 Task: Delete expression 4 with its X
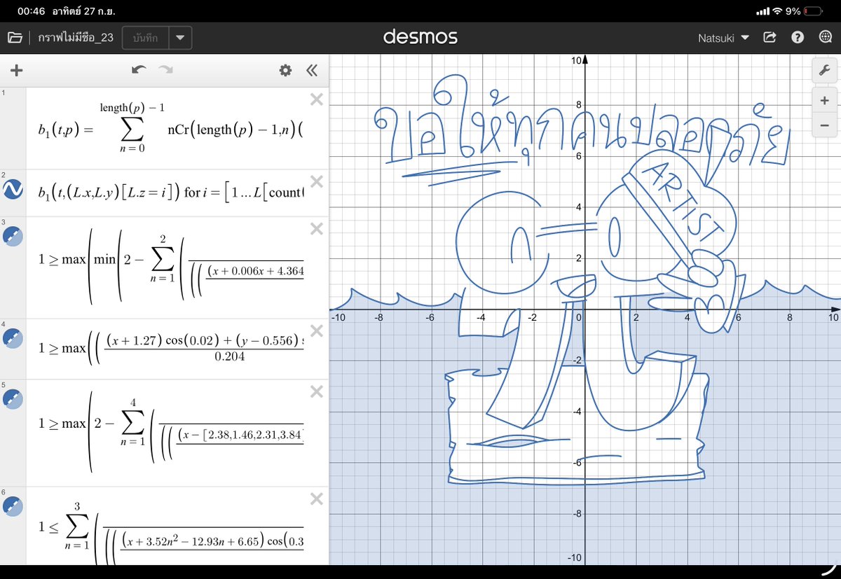316,331
